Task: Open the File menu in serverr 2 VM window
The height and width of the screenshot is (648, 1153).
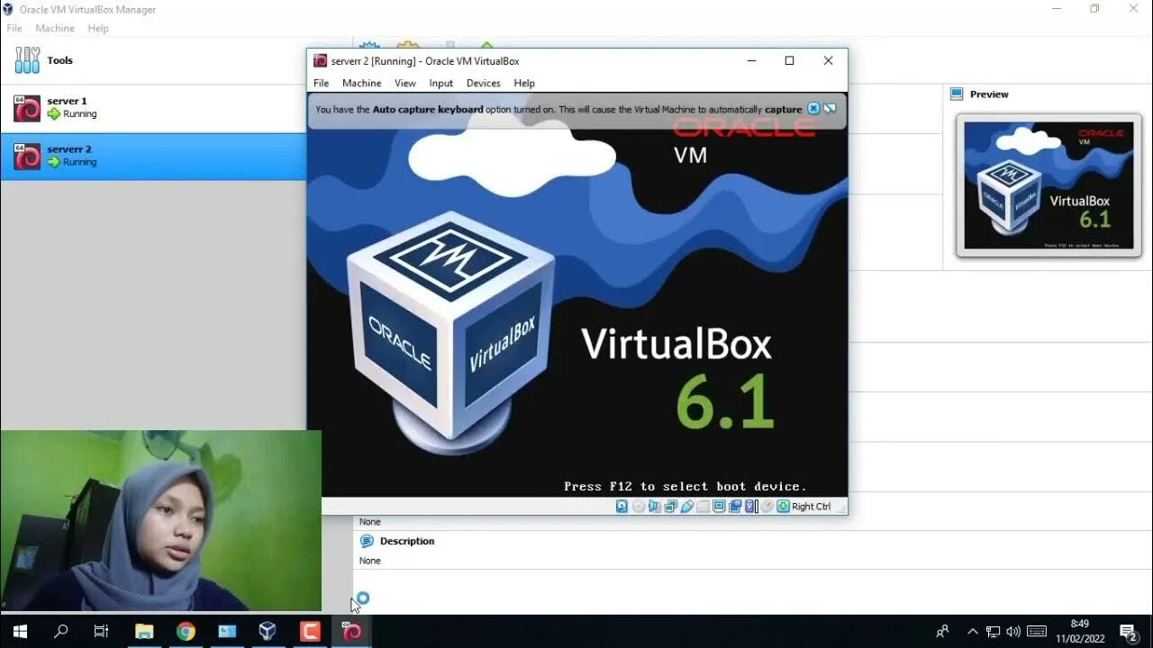Action: pos(321,83)
